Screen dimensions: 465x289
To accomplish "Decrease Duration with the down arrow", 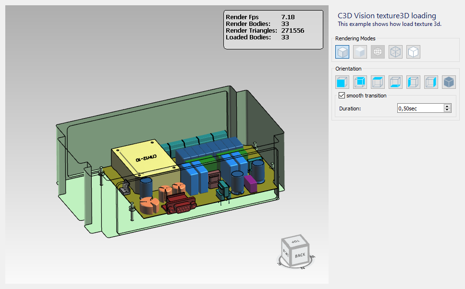I will 447,110.
